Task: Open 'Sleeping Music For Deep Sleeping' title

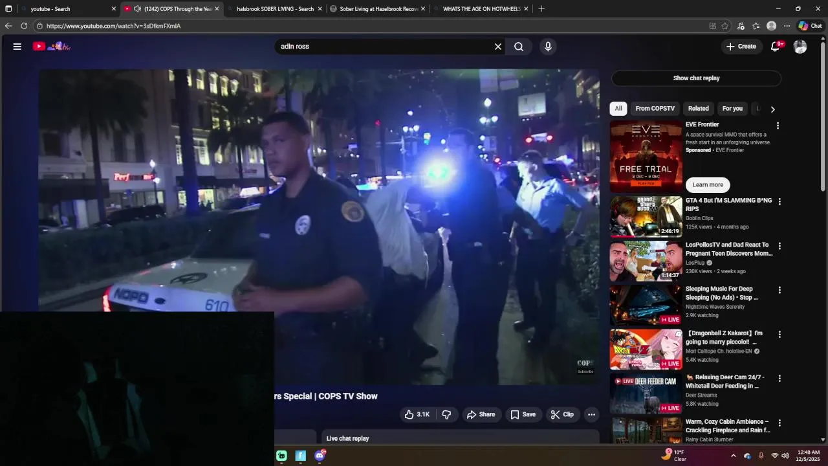Action: [721, 293]
